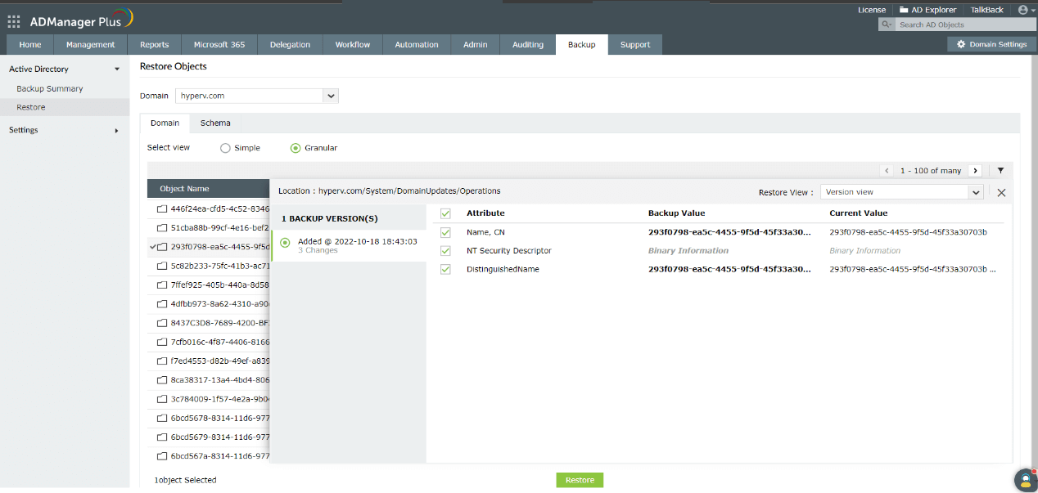This screenshot has height=493, width=1038.
Task: Uncheck the DistinguishedName attribute checkbox
Action: point(445,269)
